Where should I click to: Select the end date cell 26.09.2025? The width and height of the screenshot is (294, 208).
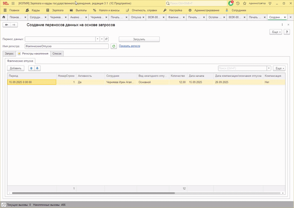coord(238,82)
